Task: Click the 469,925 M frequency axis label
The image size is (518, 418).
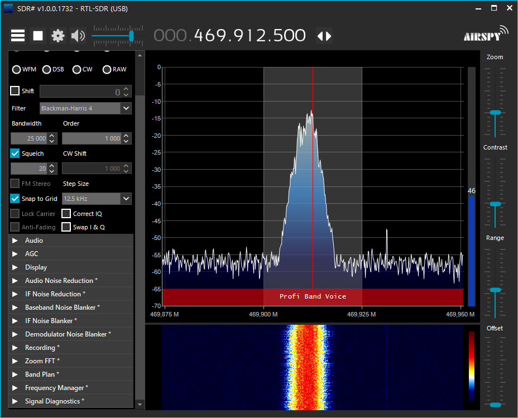Action: coord(361,314)
